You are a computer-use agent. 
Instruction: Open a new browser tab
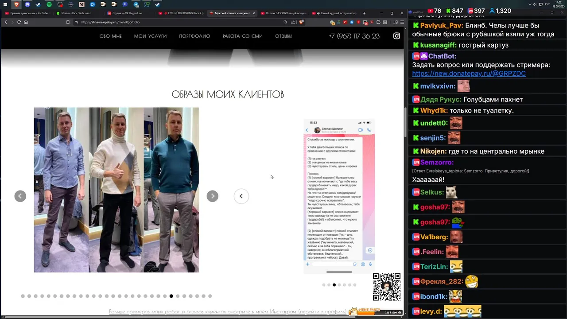click(364, 13)
